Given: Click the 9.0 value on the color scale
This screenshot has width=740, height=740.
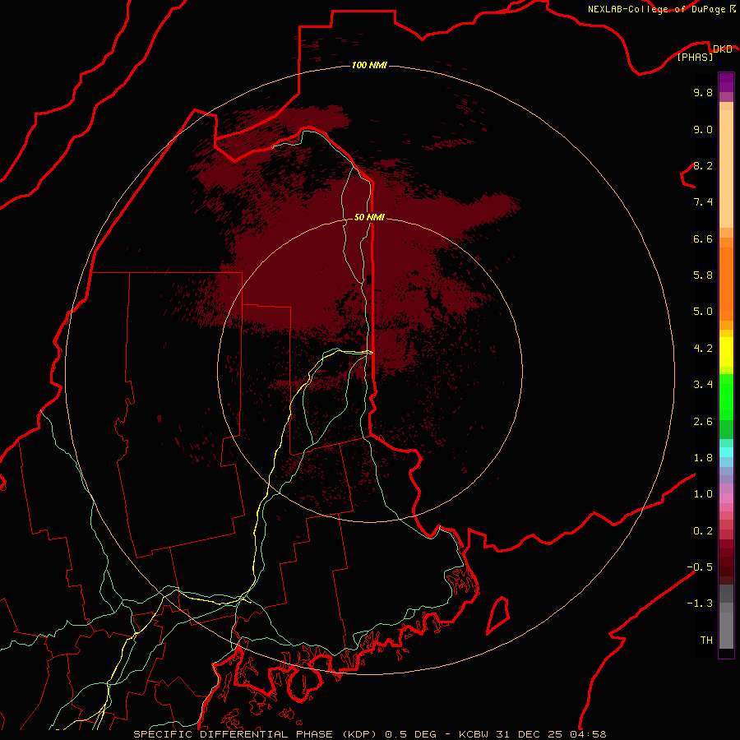Looking at the screenshot, I should point(703,129).
